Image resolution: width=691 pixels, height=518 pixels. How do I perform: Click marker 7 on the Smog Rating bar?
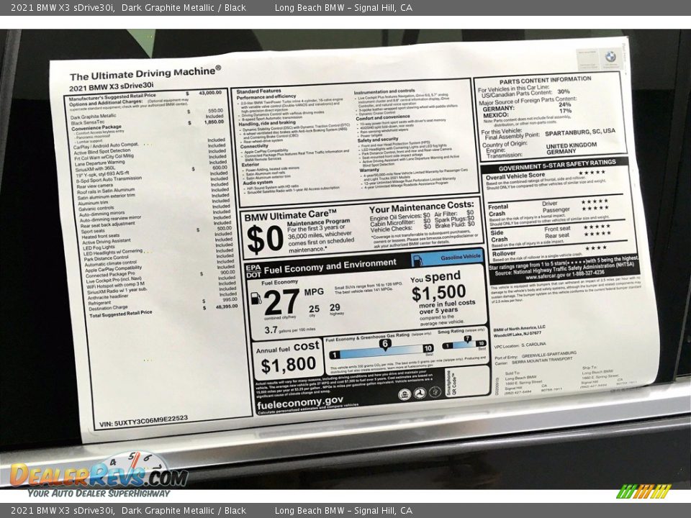(467, 339)
